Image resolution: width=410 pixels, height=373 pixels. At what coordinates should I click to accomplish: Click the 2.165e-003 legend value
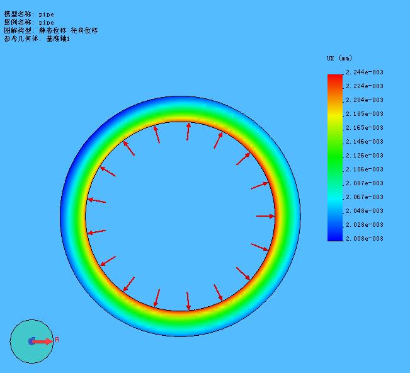pyautogui.click(x=365, y=128)
